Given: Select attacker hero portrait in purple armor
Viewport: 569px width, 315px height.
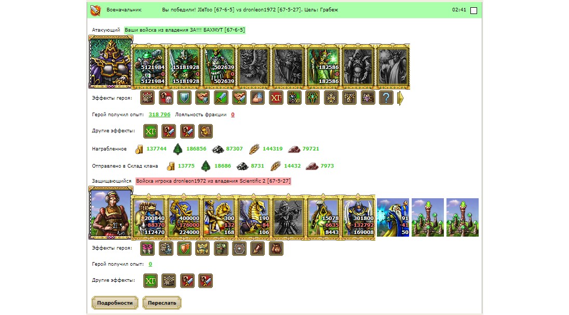Looking at the screenshot, I should (111, 62).
